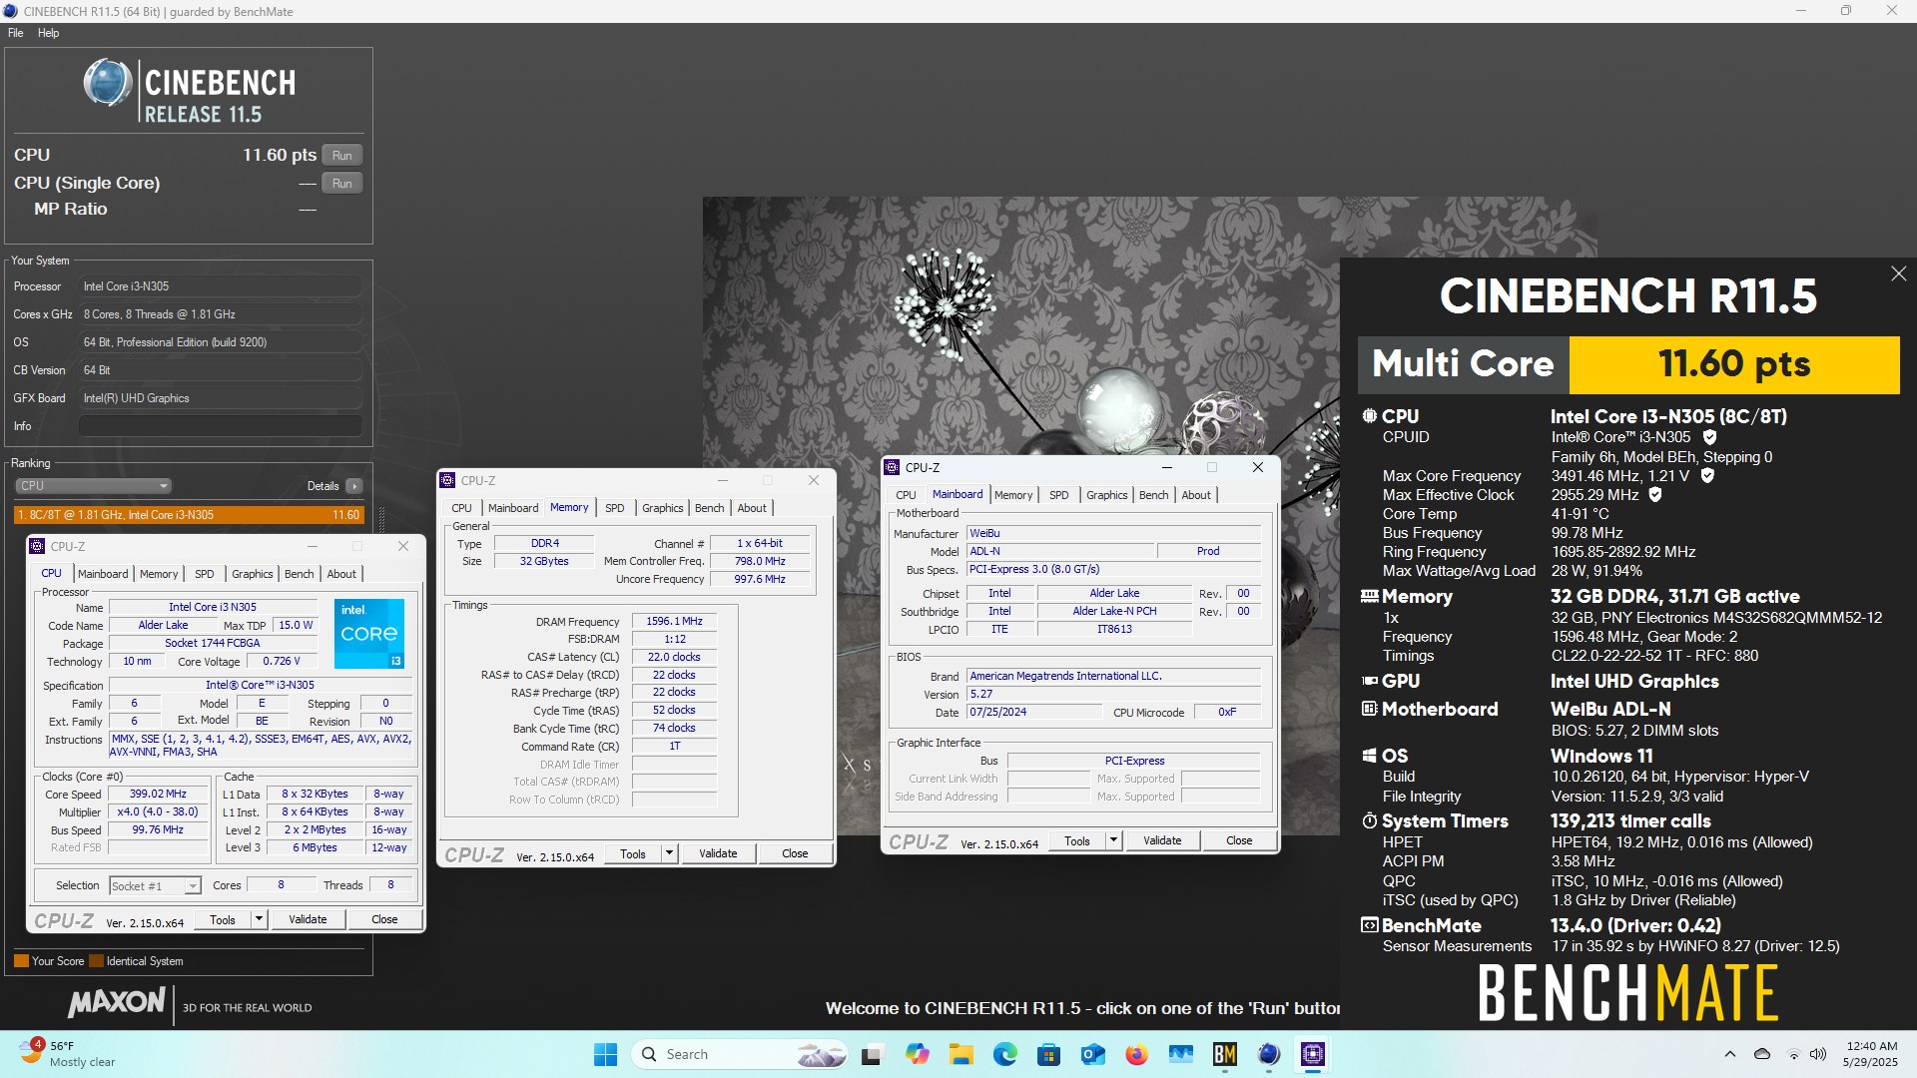This screenshot has width=1917, height=1078.
Task: Launch Copilot from the taskbar
Action: pyautogui.click(x=918, y=1055)
